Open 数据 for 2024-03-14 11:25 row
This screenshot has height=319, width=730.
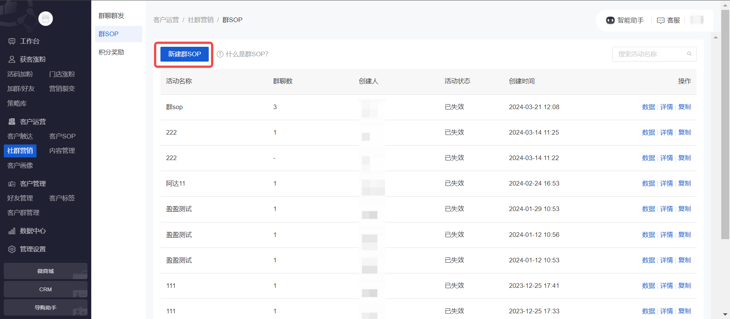(649, 132)
